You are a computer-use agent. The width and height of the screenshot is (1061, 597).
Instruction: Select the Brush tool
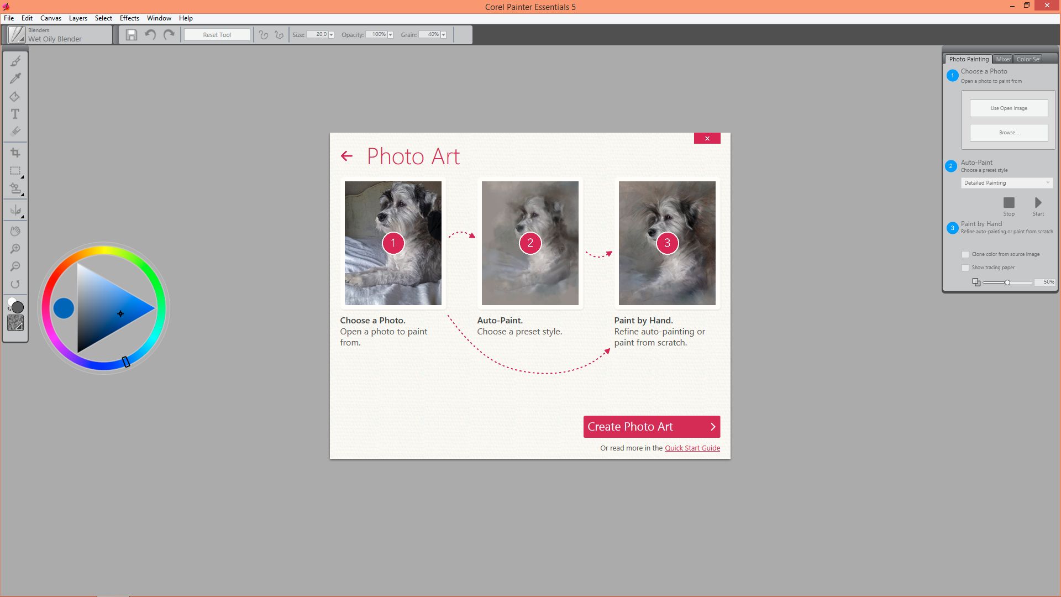[x=15, y=61]
